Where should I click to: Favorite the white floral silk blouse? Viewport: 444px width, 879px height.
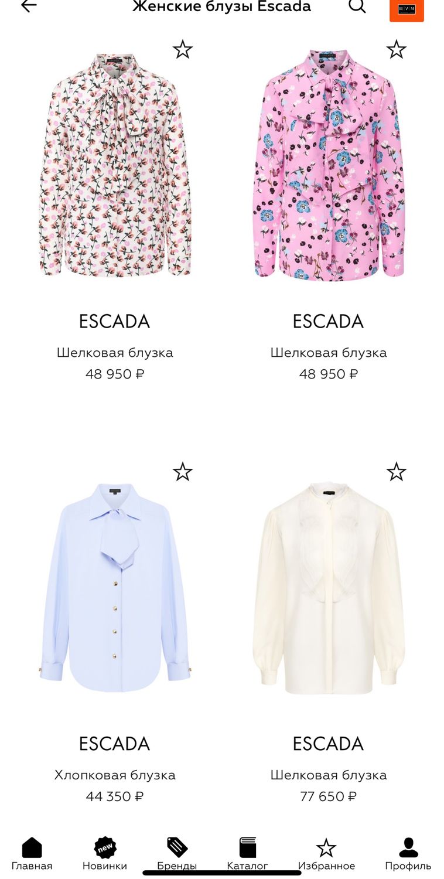click(x=183, y=49)
